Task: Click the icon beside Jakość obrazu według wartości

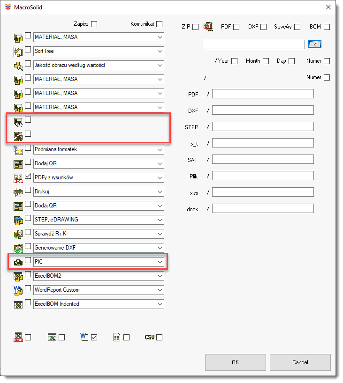Action: click(18, 66)
